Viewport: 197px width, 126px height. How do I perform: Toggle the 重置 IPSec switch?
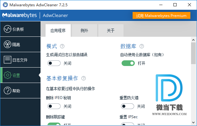128,124
